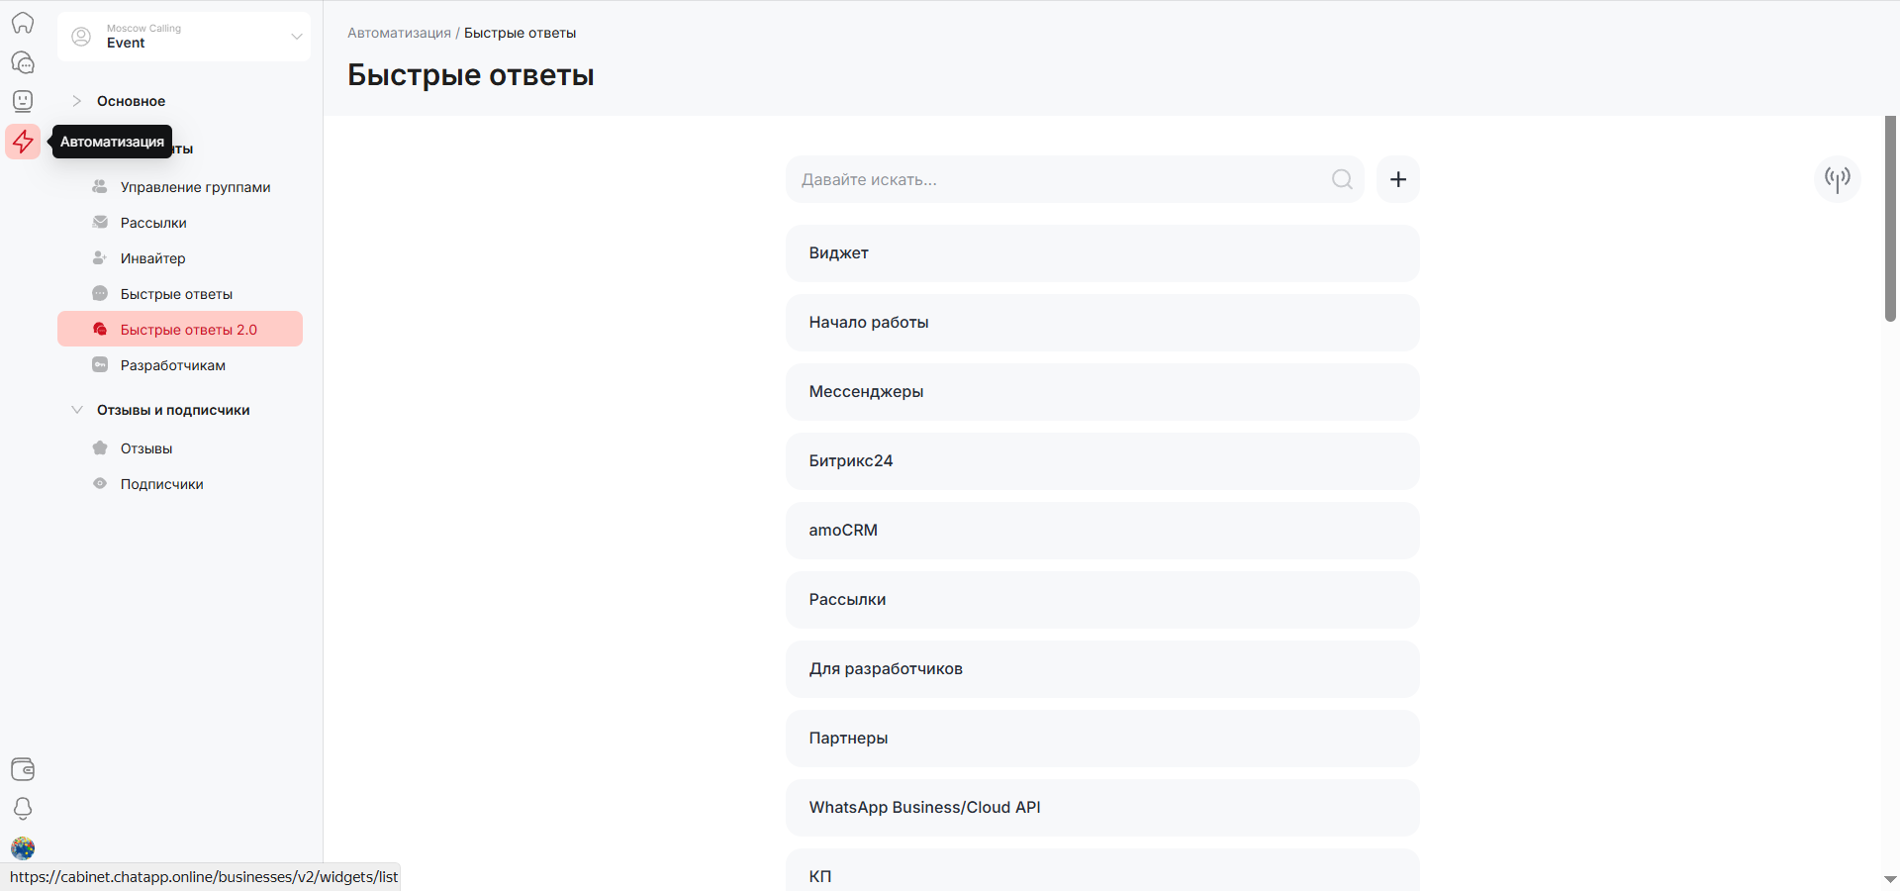
Task: Open the Moscow Calling Event account dropdown
Action: pos(184,37)
